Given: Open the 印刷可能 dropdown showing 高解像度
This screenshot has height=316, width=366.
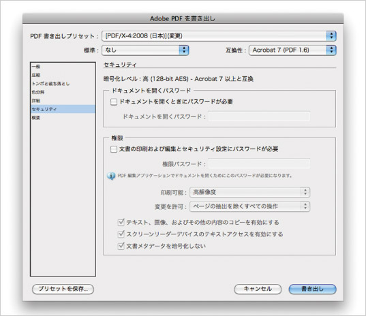Looking at the screenshot, I should 249,193.
